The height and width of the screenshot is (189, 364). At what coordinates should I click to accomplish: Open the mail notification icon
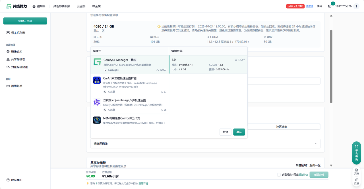[x=330, y=6]
